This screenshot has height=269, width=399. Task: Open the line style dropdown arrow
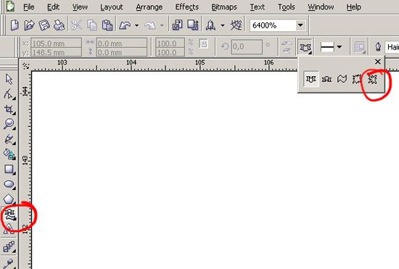click(339, 47)
